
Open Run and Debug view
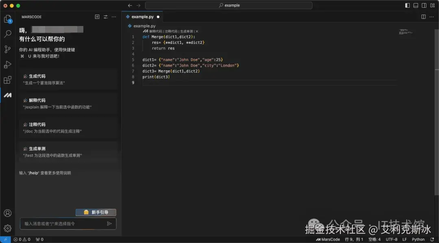coord(8,65)
